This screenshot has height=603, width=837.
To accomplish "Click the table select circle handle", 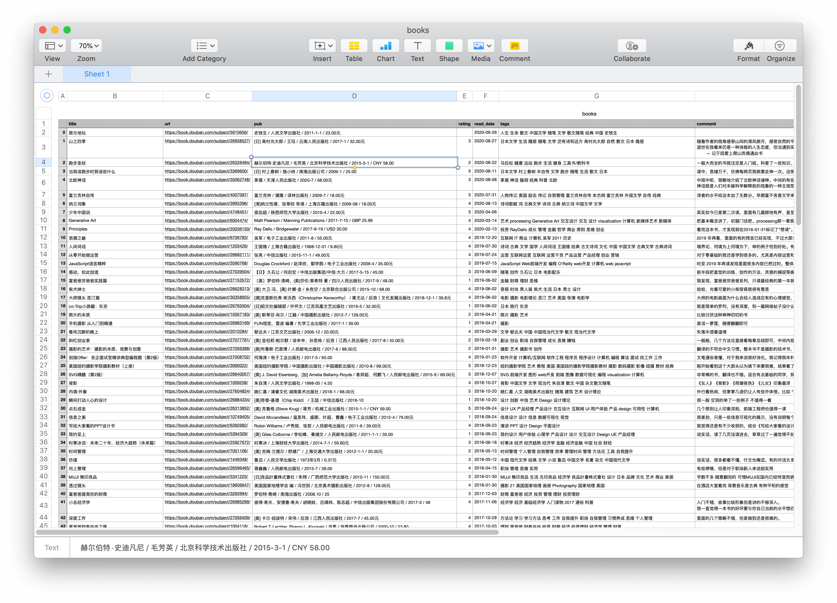I will [47, 96].
